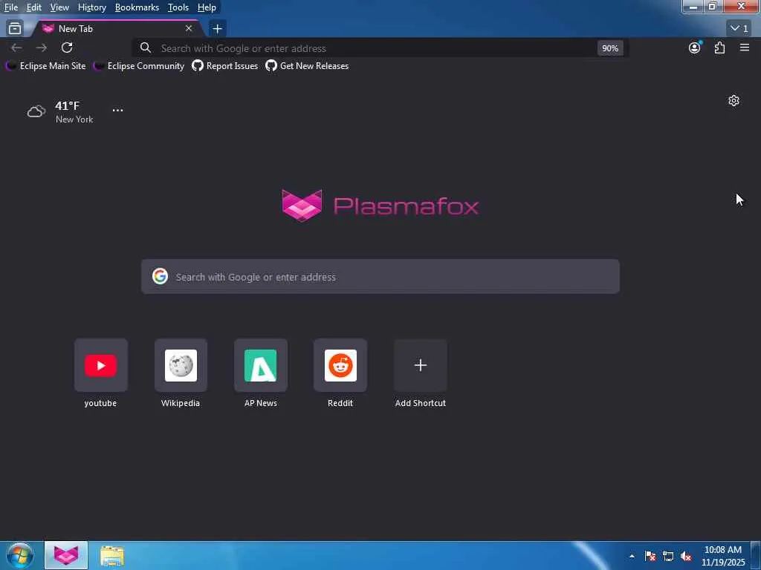This screenshot has height=570, width=761.
Task: Select the New Tab tab
Action: pyautogui.click(x=117, y=29)
